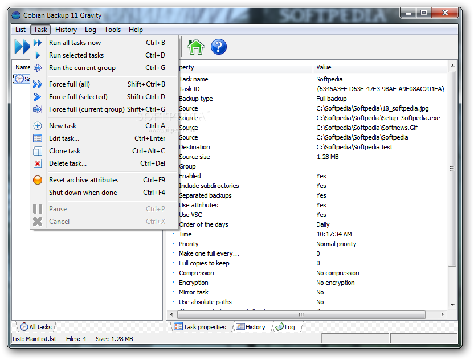Choose Run selected tasks
Screen dimensions: 474x360
tap(104, 55)
